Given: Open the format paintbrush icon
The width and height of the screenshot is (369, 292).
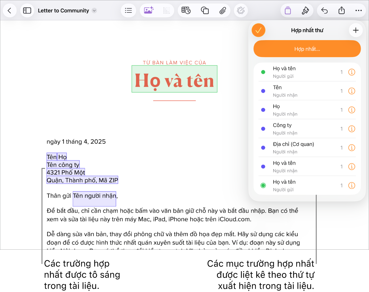Looking at the screenshot, I should 305,11.
